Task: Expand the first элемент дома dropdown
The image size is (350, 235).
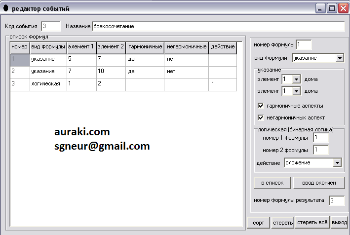Action: pos(296,79)
